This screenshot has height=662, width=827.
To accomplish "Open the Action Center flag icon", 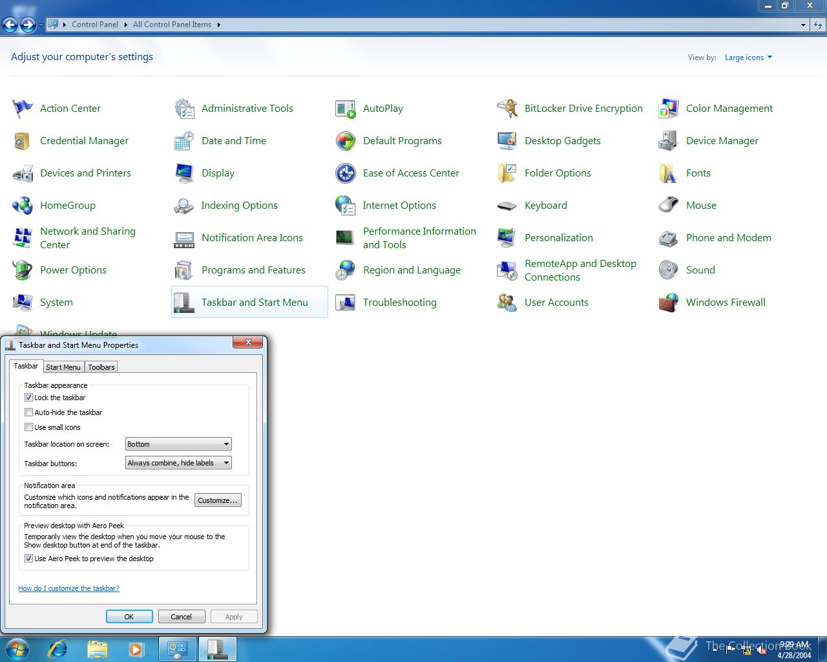I will coord(23,109).
